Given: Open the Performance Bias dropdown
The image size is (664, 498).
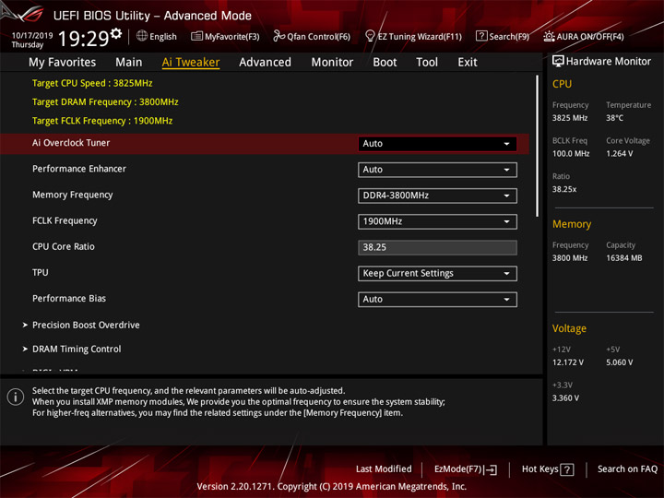Looking at the screenshot, I should 437,300.
